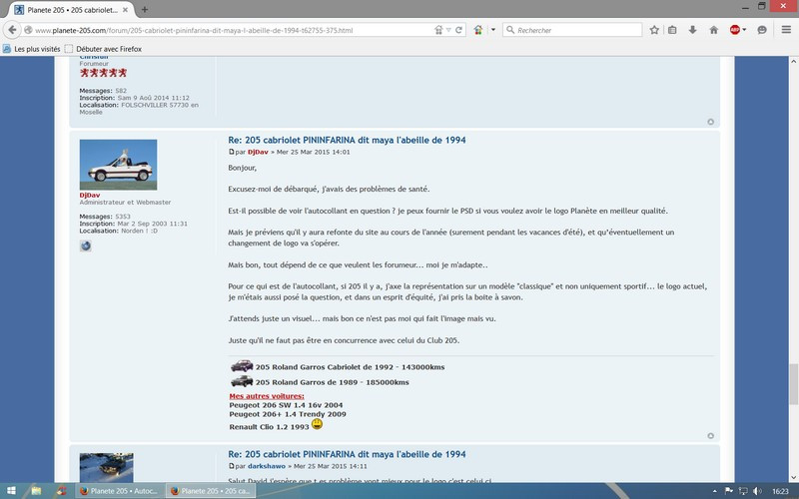Open darkshawo's post title link
Viewport: 799px width, 499px height.
(x=347, y=454)
